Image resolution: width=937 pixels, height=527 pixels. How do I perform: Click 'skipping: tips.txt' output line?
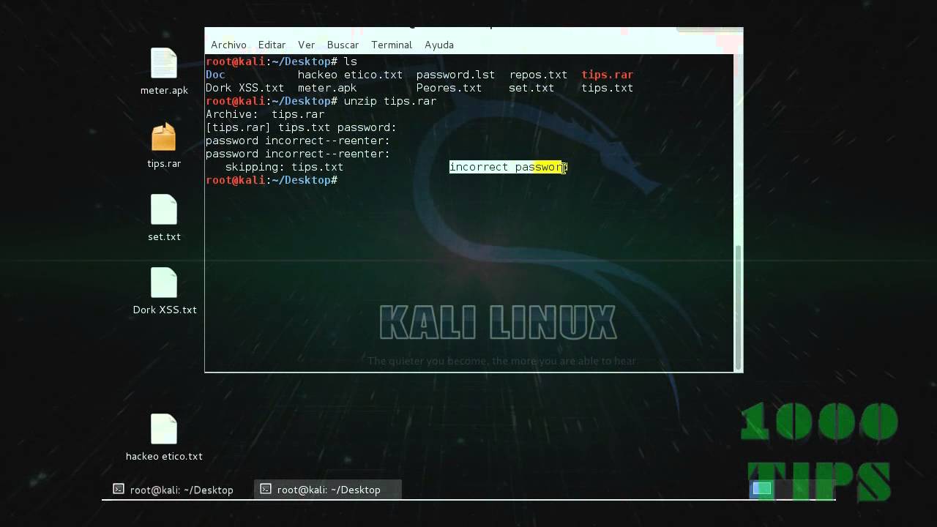(284, 167)
